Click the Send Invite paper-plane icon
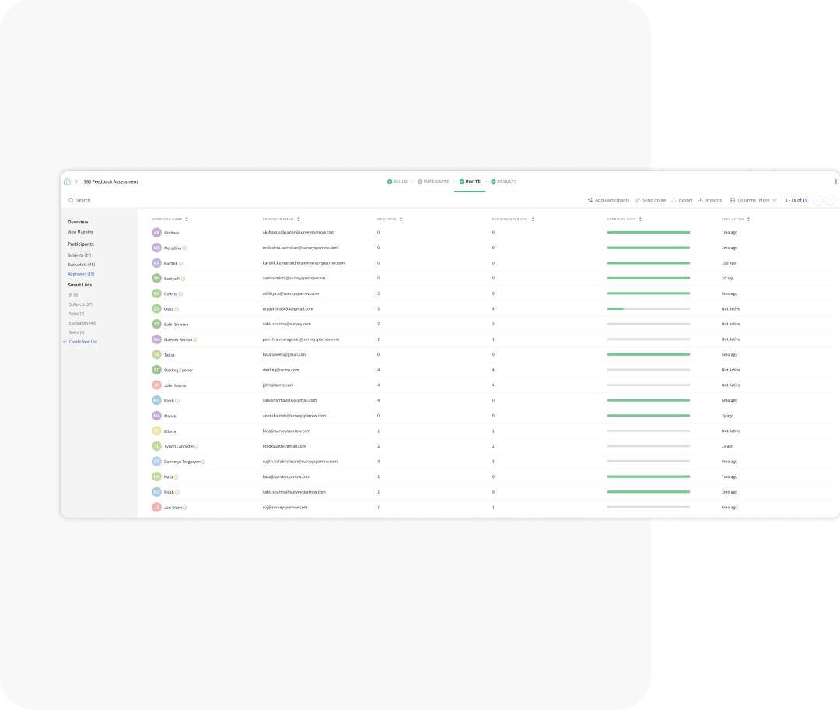Screen dimensions: 840x710 [x=636, y=200]
